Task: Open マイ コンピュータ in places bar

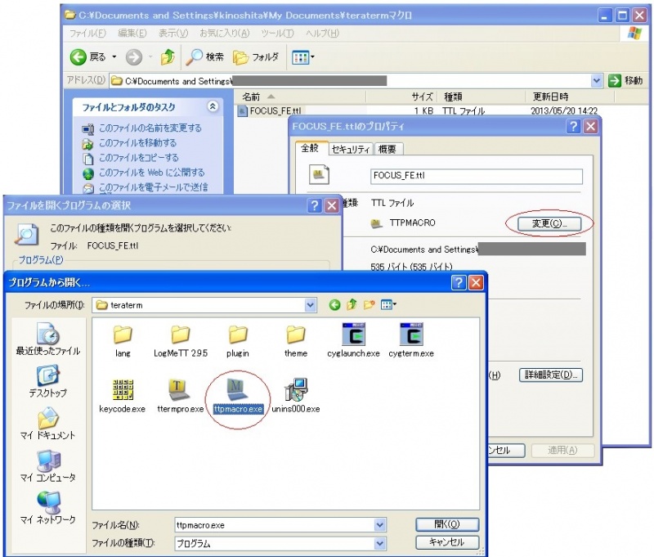Action: pos(47,465)
